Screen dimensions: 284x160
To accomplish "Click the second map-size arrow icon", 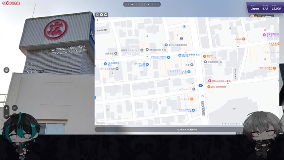I will click(102, 15).
